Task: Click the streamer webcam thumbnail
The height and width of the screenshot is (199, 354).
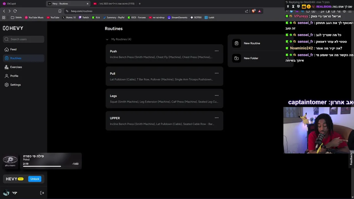Action: tap(319, 130)
